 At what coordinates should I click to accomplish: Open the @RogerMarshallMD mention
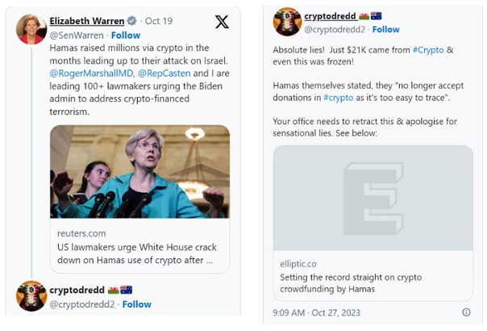91,73
